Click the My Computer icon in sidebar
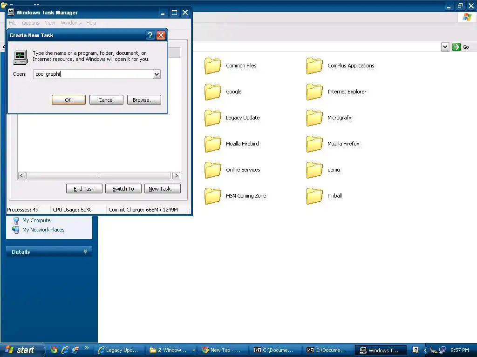The width and height of the screenshot is (477, 357). [16, 221]
